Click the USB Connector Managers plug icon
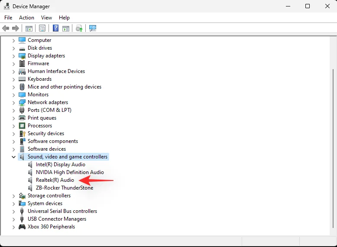 click(x=22, y=219)
